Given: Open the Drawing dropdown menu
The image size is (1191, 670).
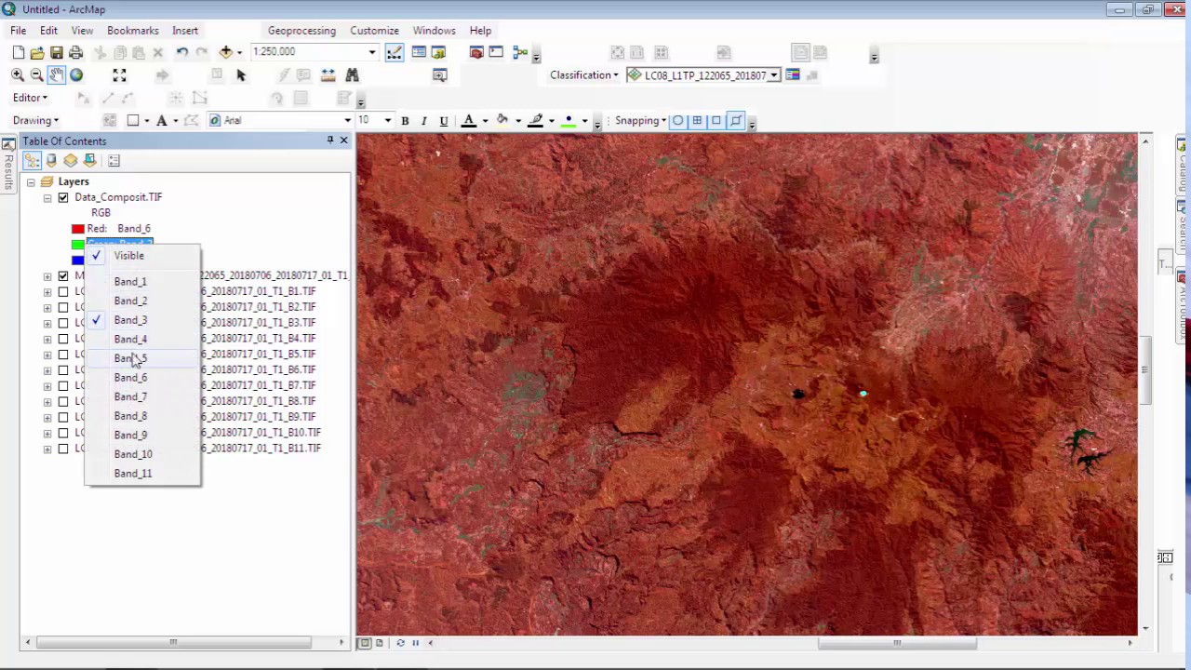Looking at the screenshot, I should [35, 120].
